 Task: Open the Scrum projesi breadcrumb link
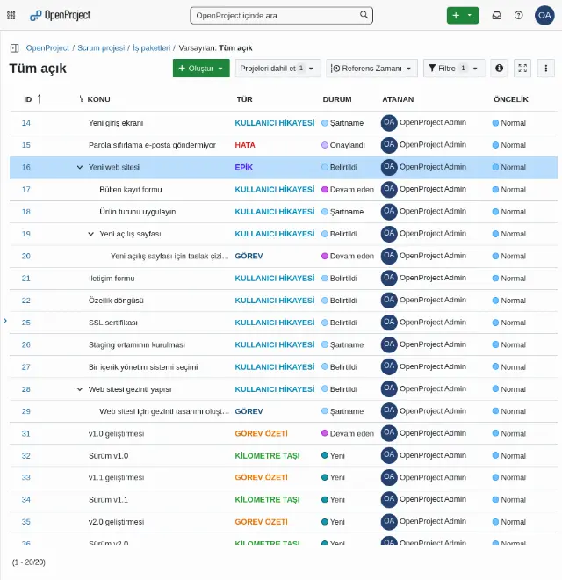tap(101, 48)
